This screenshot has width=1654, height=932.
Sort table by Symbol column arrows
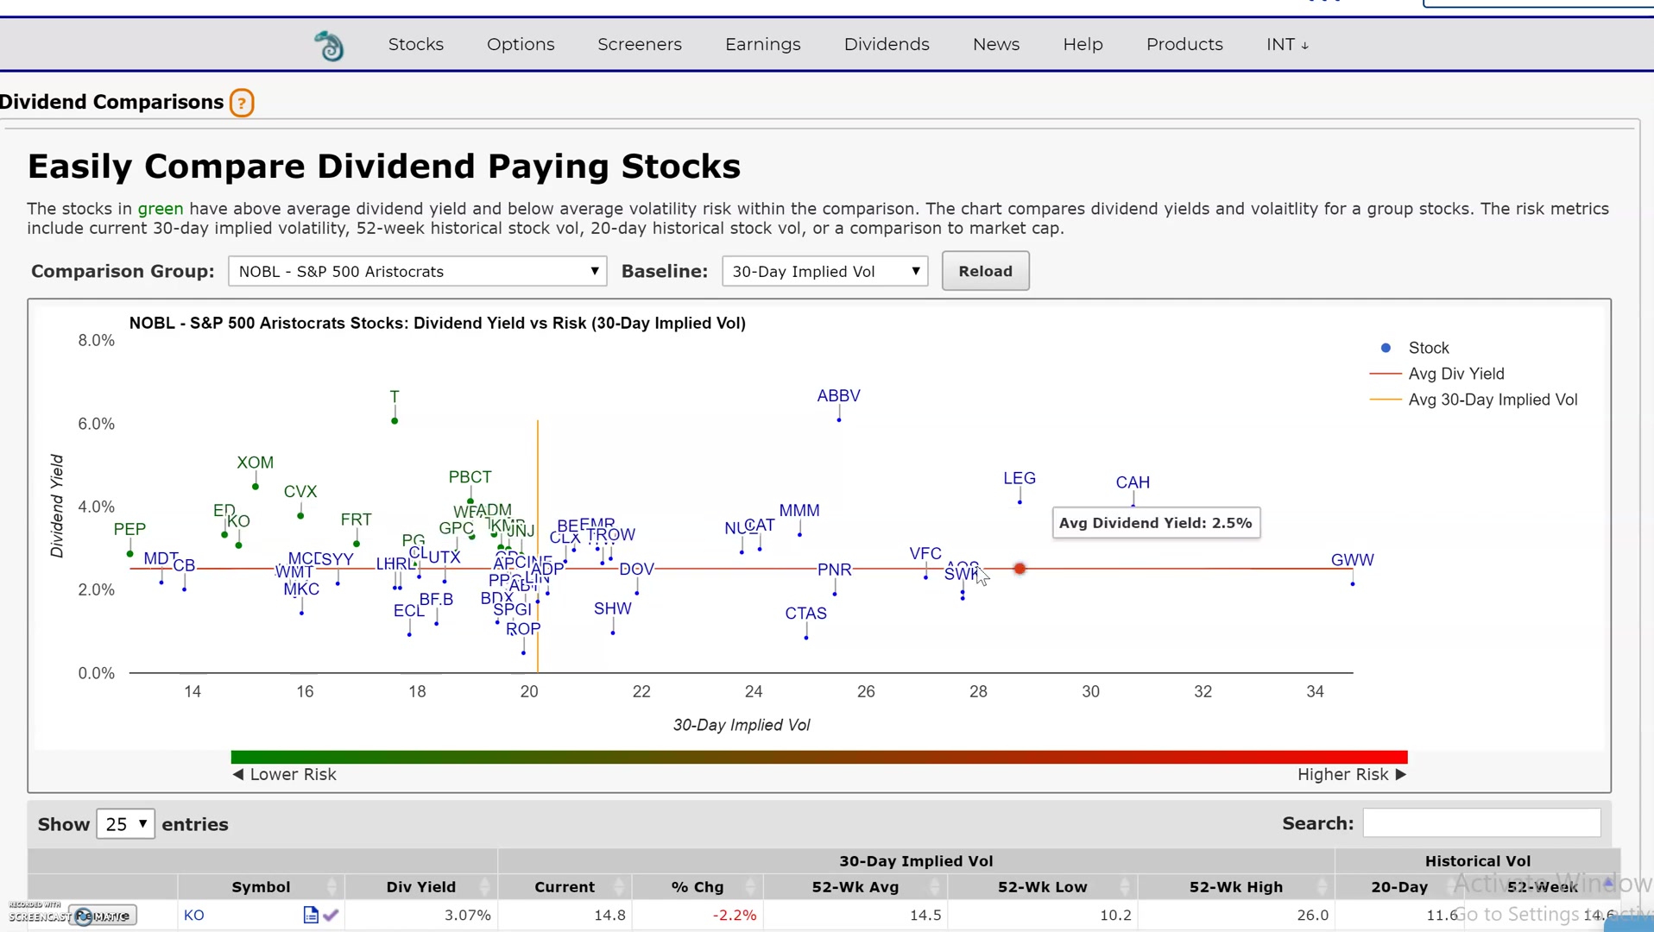[331, 886]
